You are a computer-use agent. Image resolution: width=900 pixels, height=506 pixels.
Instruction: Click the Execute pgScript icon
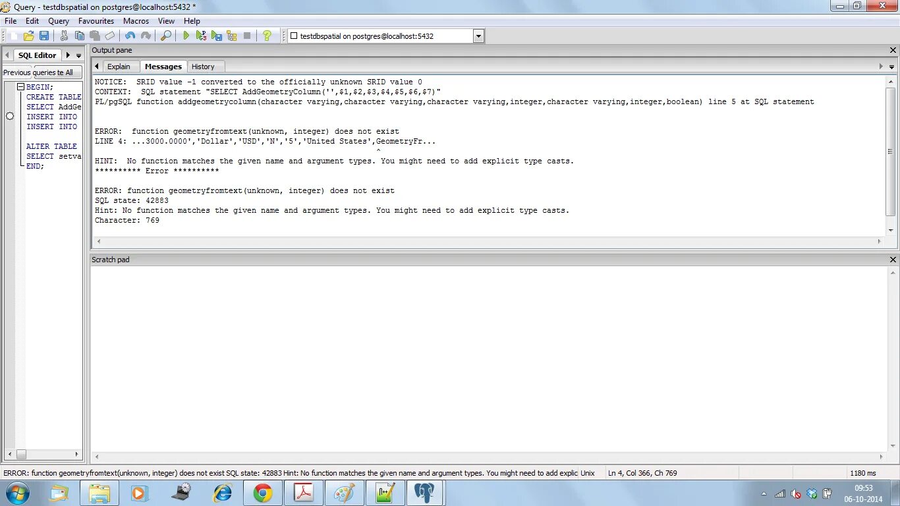(202, 36)
